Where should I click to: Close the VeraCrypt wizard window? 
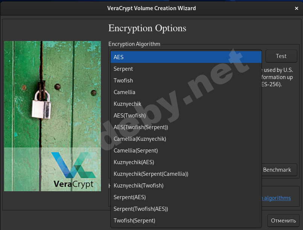coord(297,8)
